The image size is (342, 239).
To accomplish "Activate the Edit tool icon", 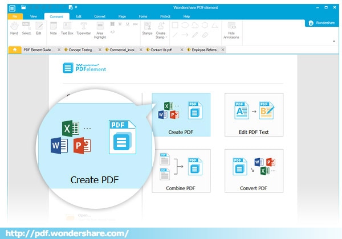I will click(39, 28).
